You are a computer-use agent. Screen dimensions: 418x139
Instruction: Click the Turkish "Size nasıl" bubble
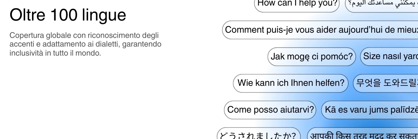[x=389, y=57]
